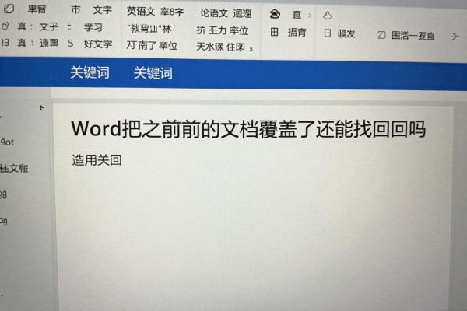Click the ribbon text 刀南了 率位
467x311 pixels.
click(152, 45)
